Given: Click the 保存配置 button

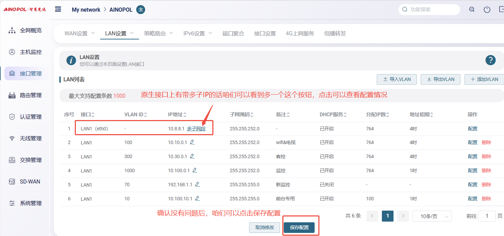Looking at the screenshot, I should coord(299,227).
